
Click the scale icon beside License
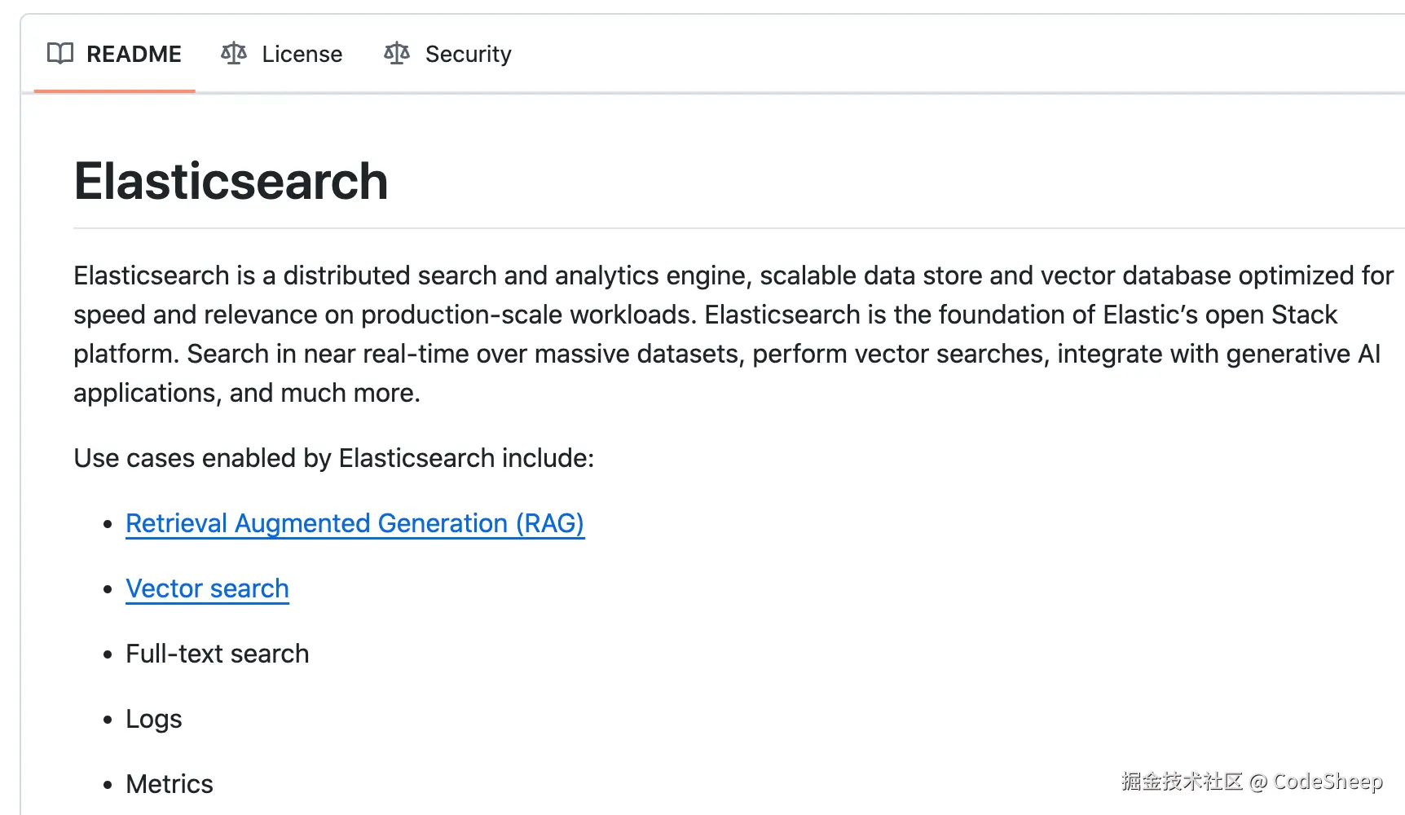click(x=234, y=54)
